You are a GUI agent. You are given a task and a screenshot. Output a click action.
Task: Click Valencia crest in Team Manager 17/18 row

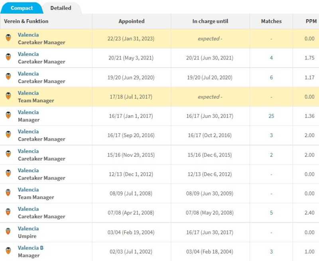point(8,96)
